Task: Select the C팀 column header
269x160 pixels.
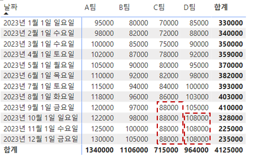Action: (159, 8)
